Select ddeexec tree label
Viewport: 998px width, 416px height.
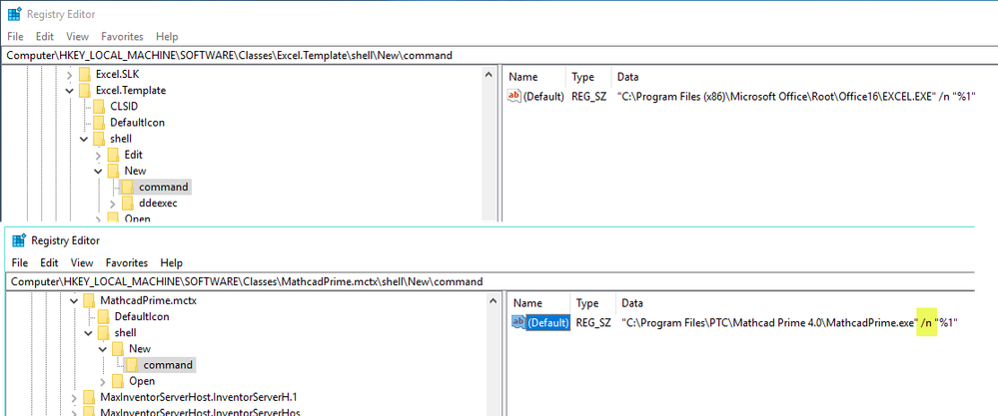pos(157,204)
